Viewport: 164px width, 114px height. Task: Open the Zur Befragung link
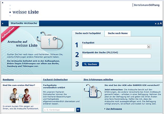[114, 109]
